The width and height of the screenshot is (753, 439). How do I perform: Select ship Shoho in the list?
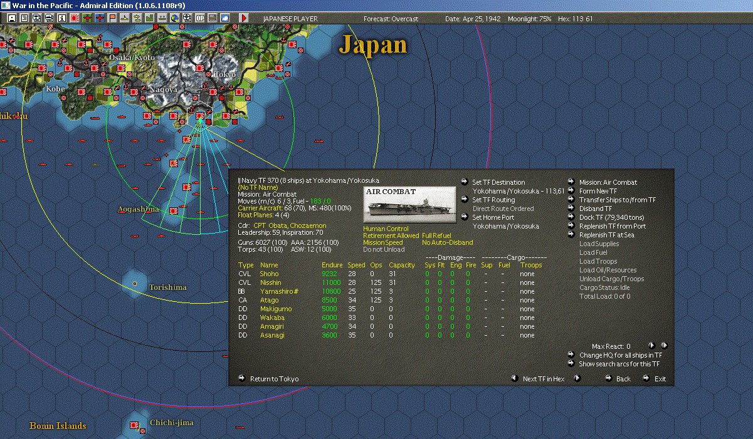pos(269,274)
